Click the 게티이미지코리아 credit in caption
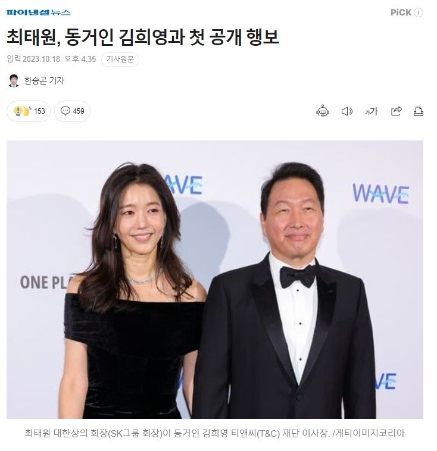This screenshot has width=437, height=451. click(x=370, y=433)
